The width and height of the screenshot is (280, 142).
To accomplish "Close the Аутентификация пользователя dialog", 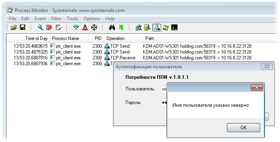I will [267, 67].
